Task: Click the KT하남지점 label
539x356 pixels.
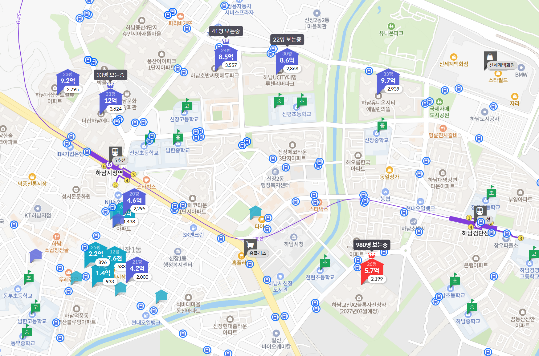Action: click(x=38, y=215)
